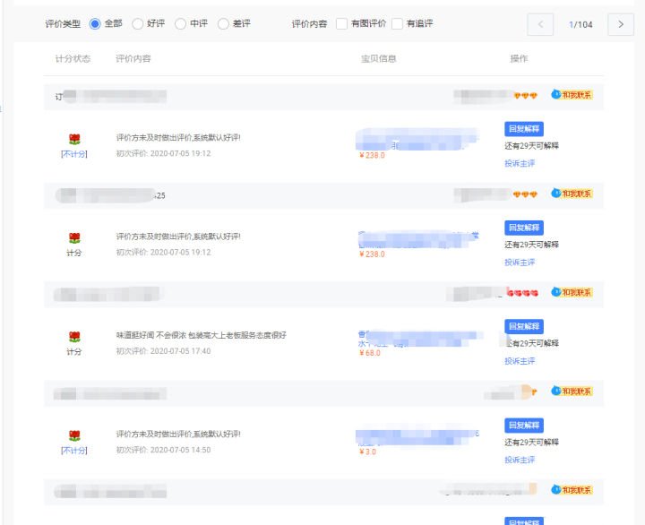Open 投诉主评 for the ¥68.0 review
645x525 pixels.
click(x=520, y=361)
